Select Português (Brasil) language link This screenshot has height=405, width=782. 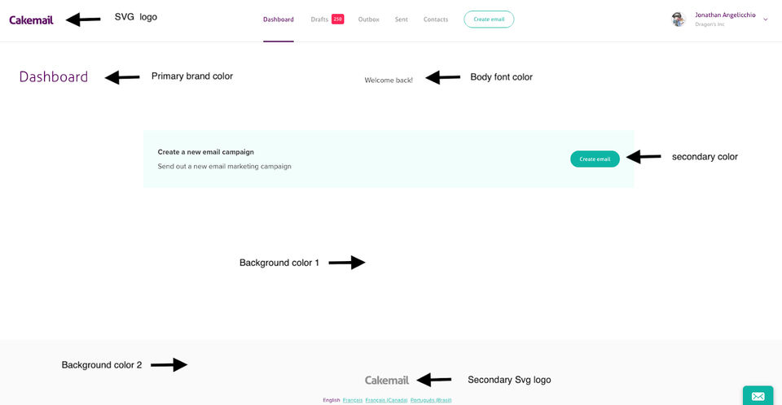pos(431,400)
